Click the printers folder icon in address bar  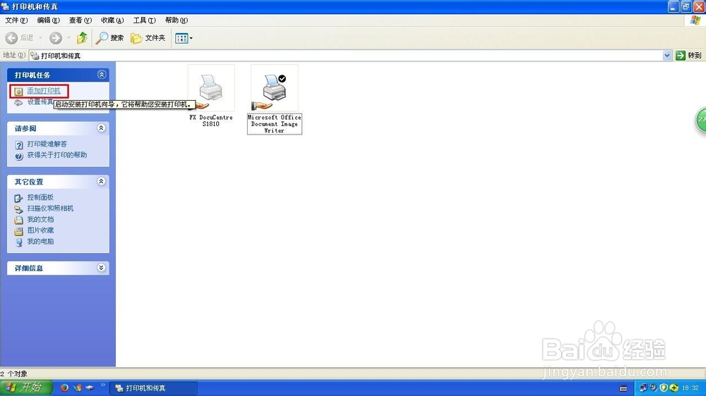[35, 55]
